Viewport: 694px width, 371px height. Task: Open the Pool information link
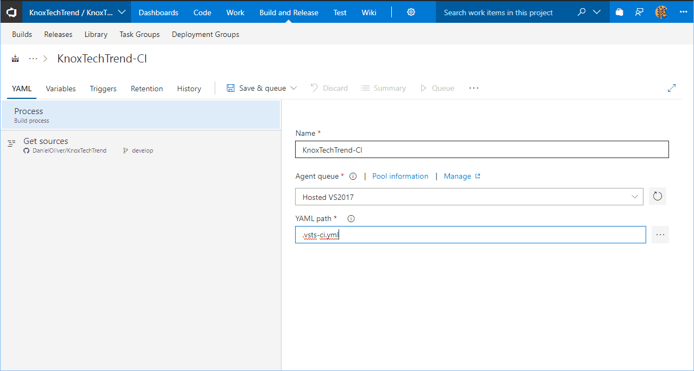coord(400,176)
